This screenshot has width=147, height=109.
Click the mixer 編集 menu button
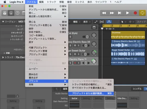coord(65,89)
